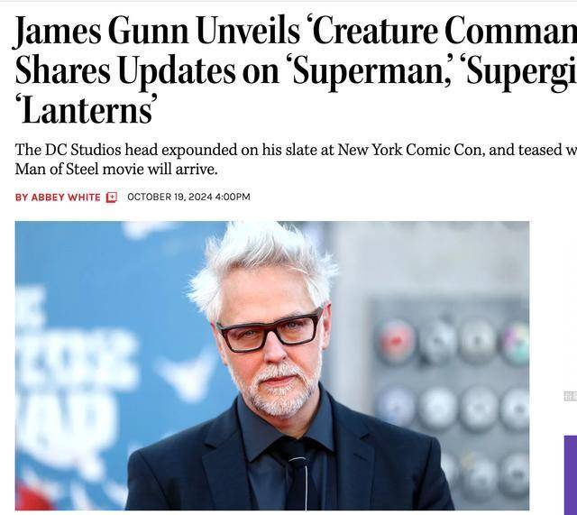The height and width of the screenshot is (515, 577).
Task: Click the 'Supergi' word in the headline
Action: click(x=517, y=72)
